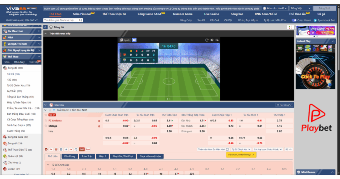Click the Ứng Dụng app download banner

315,30
